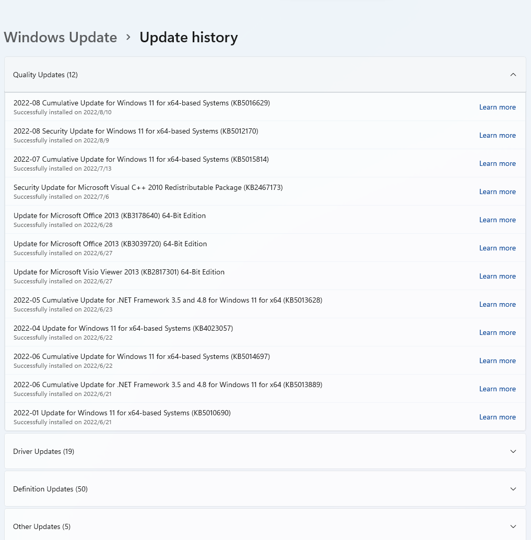Open Learn more for KB5012170 security update

click(497, 135)
